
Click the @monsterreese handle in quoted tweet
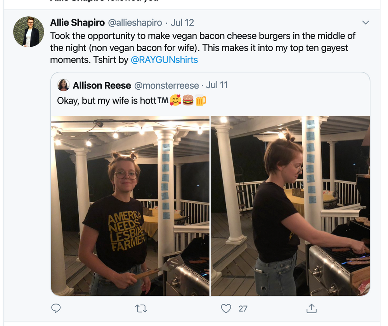click(166, 85)
